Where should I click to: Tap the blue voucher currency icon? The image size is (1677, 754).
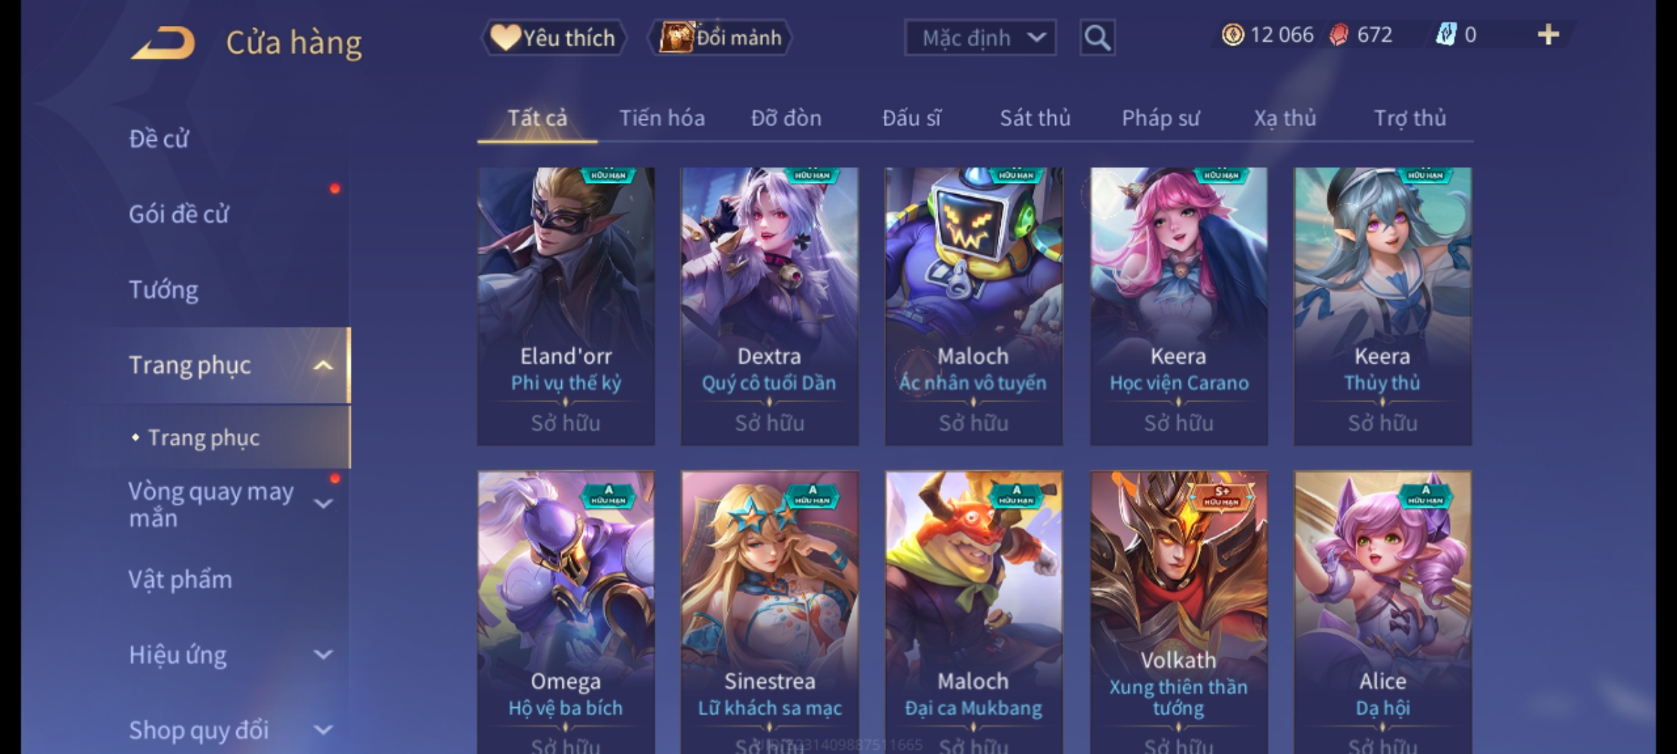(x=1446, y=35)
